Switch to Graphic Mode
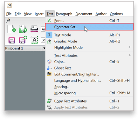The height and width of the screenshot is (119, 138). pos(89,41)
